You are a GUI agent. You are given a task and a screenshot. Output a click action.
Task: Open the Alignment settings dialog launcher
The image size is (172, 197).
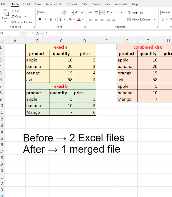[157, 27]
